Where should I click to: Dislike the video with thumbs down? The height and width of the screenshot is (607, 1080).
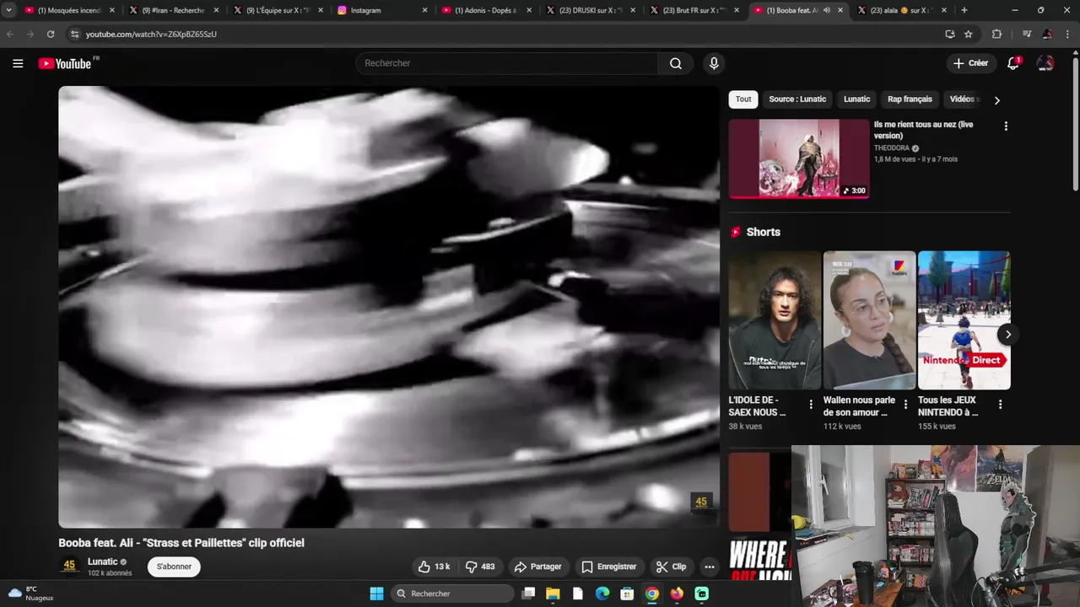(480, 567)
